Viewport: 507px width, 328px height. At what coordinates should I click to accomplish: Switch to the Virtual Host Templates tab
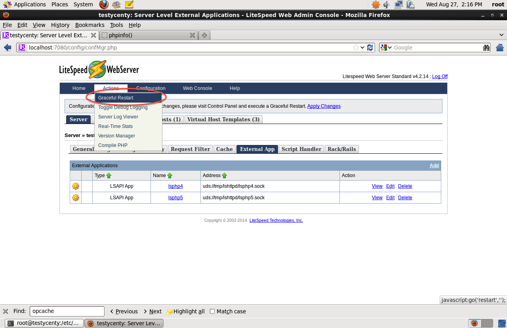(223, 119)
